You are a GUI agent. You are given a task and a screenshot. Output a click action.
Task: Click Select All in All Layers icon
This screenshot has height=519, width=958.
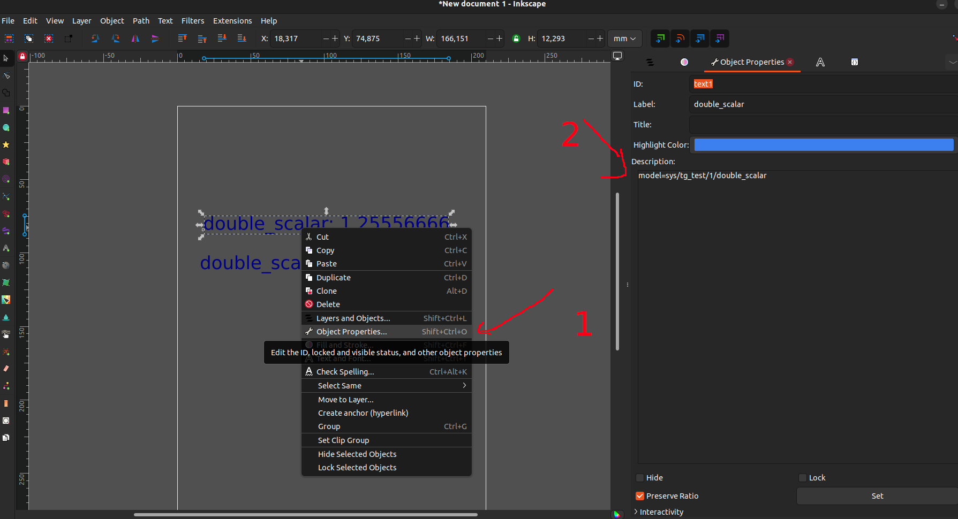pos(28,39)
